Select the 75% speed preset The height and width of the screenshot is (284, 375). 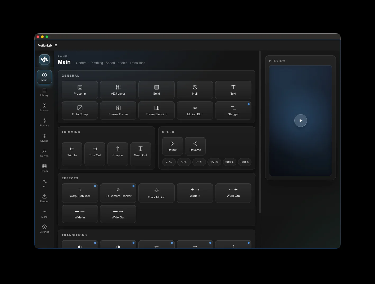[199, 162]
